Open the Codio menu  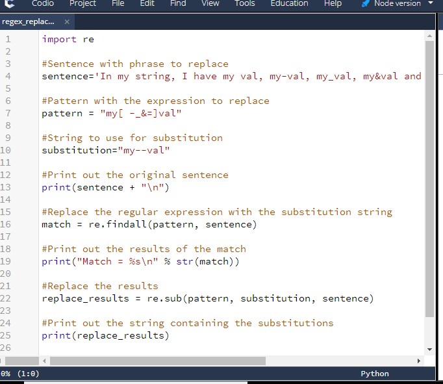tap(43, 3)
